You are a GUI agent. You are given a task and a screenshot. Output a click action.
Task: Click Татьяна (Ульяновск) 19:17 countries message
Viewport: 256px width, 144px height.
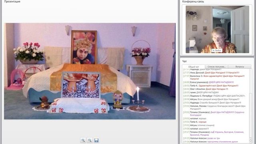(214, 134)
